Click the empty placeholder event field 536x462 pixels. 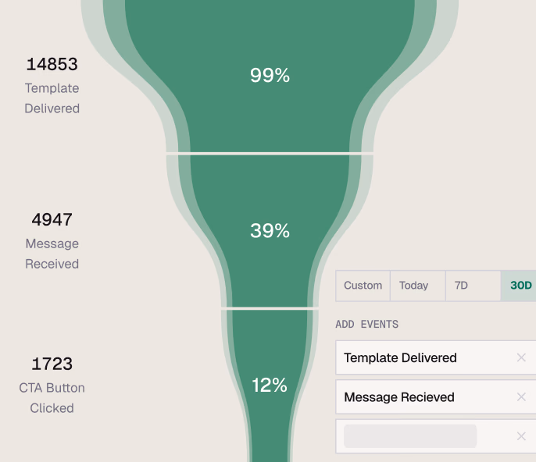pos(410,436)
